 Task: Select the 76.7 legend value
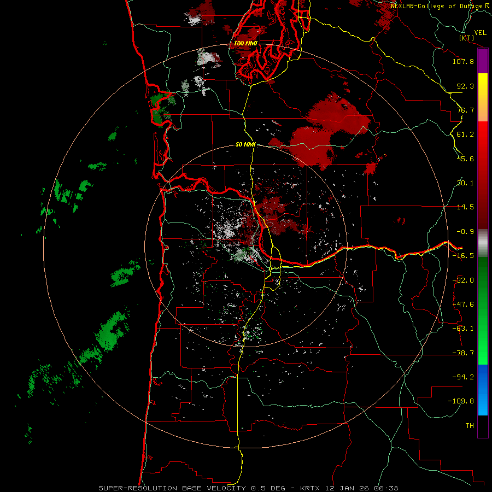coord(465,110)
